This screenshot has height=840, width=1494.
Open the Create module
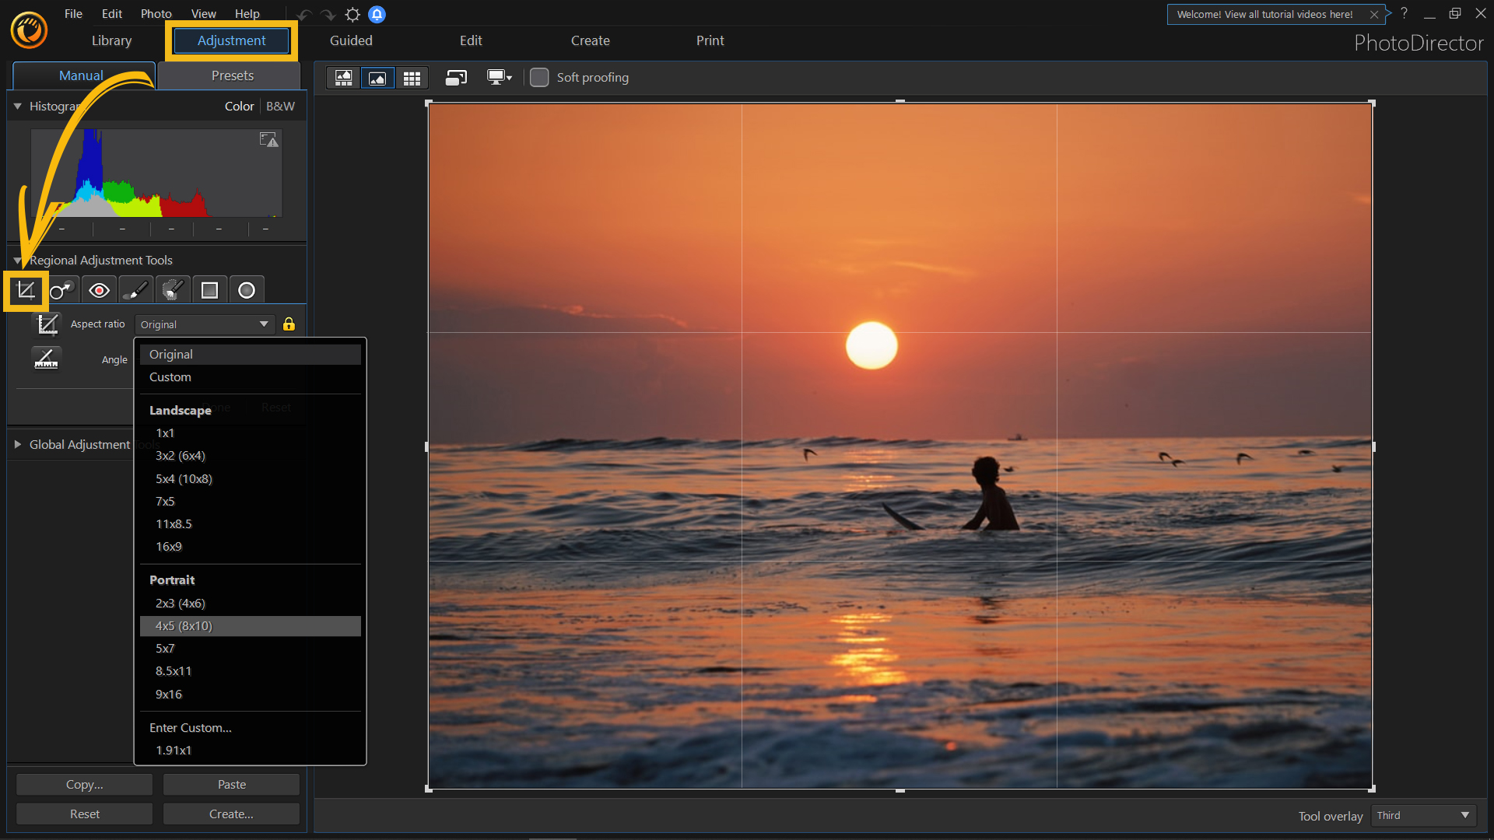point(591,40)
